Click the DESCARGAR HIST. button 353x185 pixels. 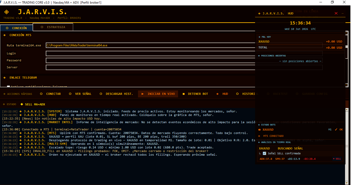(x=116, y=94)
